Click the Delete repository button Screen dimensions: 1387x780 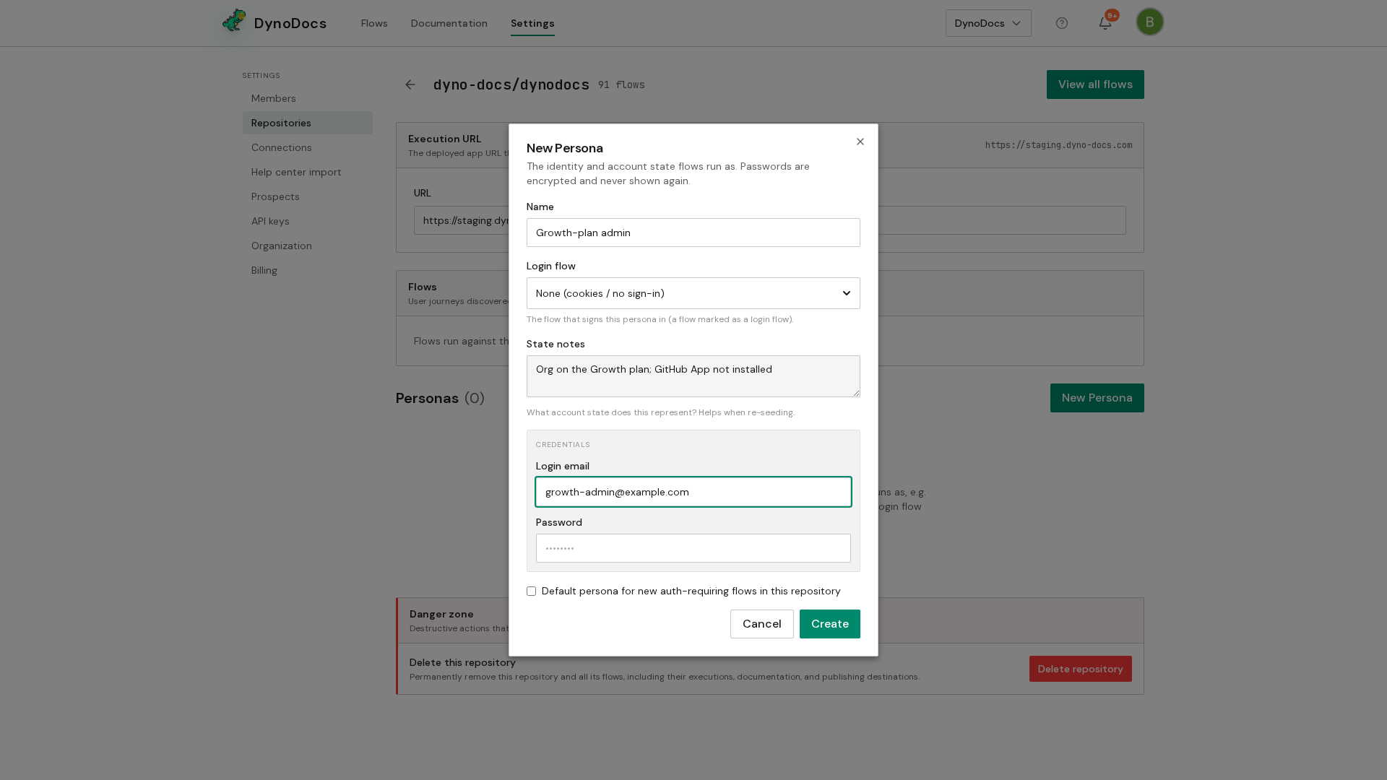coord(1081,669)
